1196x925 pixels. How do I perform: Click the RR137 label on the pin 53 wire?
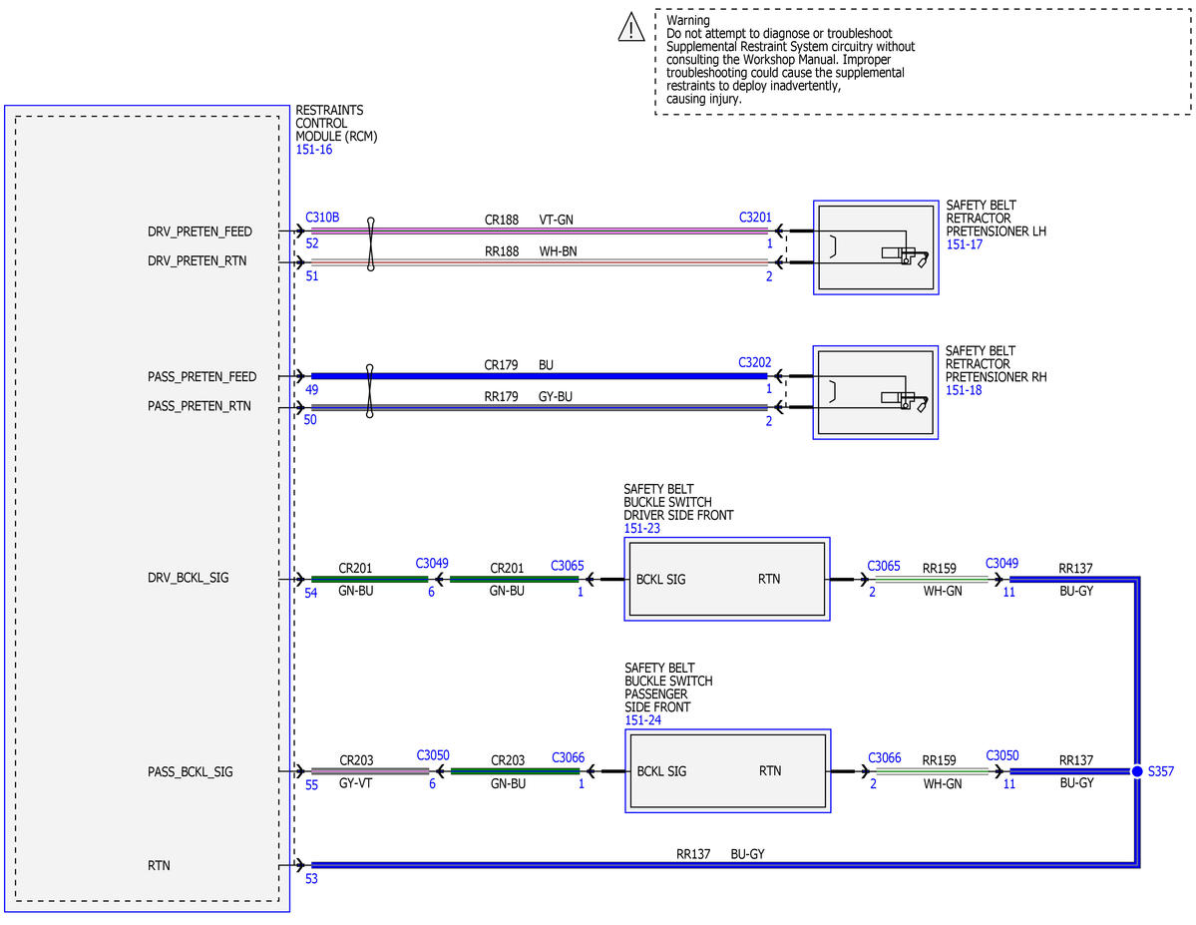(692, 854)
